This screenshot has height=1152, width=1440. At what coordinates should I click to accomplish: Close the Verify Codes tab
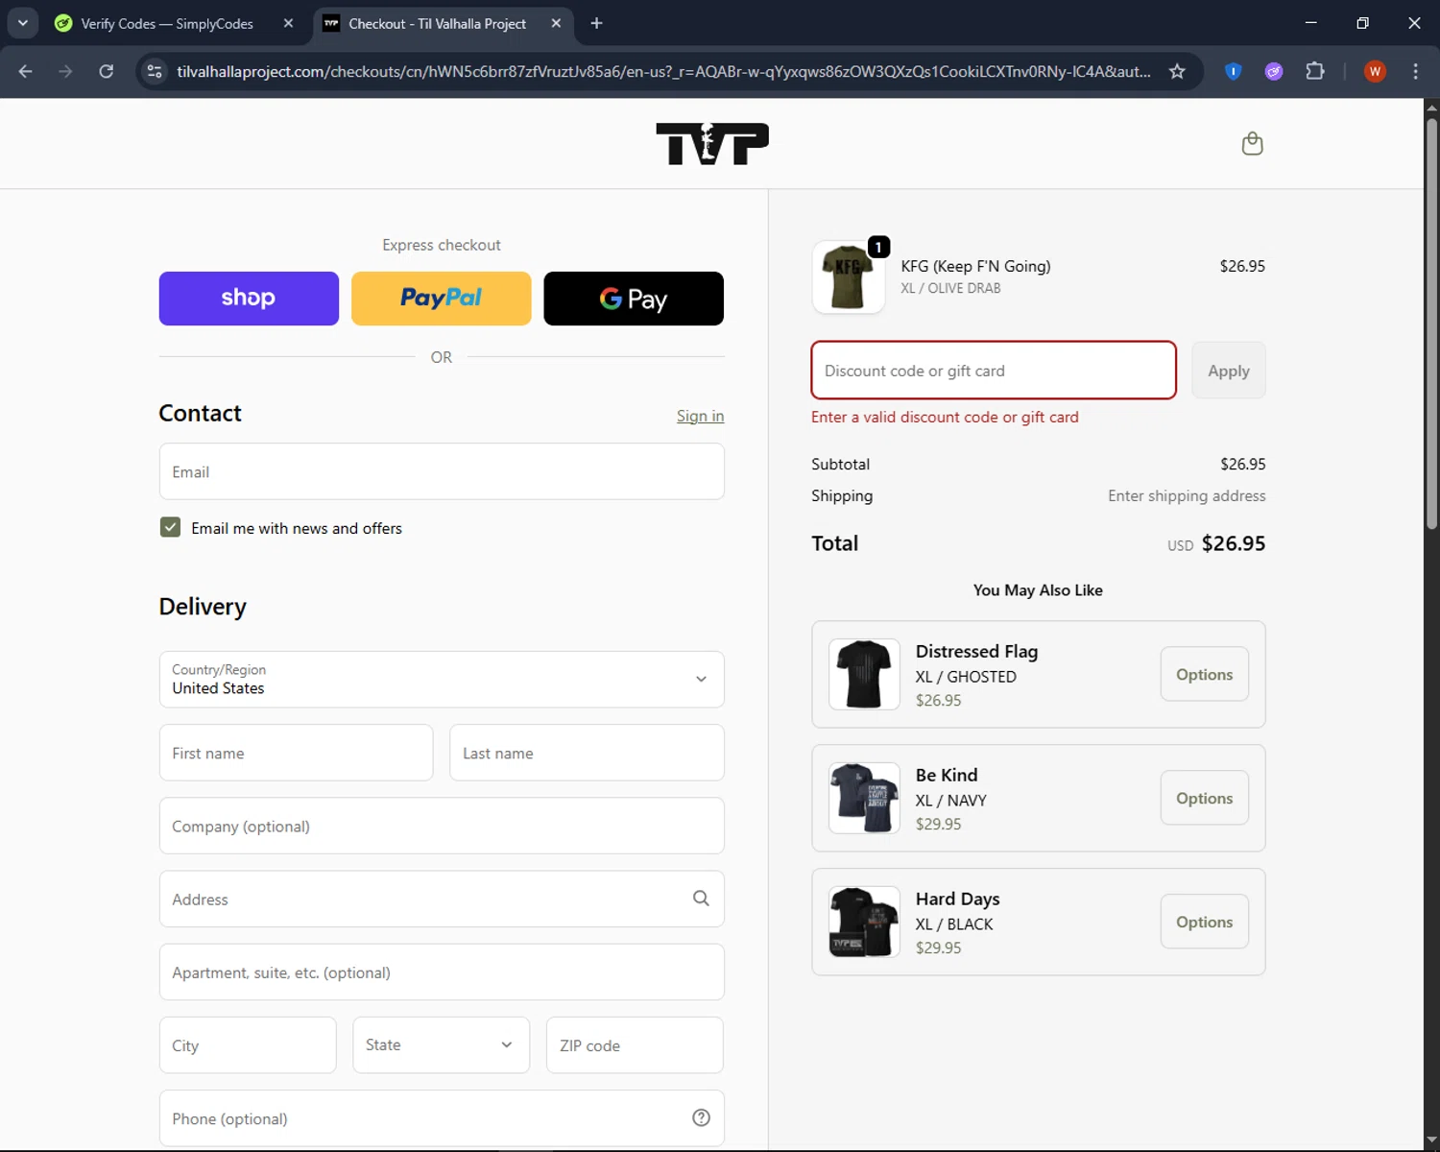(288, 23)
